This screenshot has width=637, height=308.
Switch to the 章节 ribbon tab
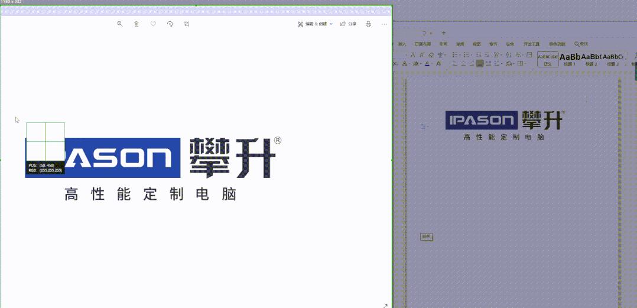(493, 44)
